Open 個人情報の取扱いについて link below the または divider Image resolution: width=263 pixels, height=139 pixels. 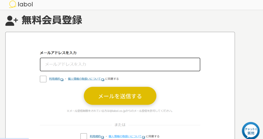(x=125, y=136)
